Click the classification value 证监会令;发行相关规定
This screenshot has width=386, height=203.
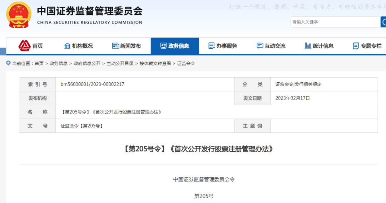point(298,84)
